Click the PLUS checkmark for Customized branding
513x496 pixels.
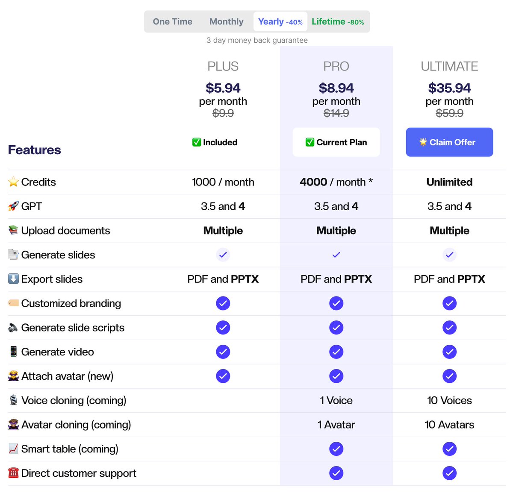223,303
